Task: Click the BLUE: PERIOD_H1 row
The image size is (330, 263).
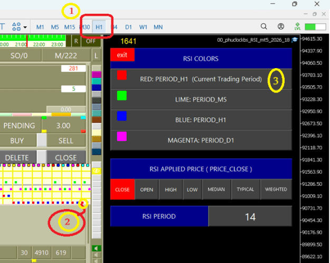Action: tap(201, 119)
